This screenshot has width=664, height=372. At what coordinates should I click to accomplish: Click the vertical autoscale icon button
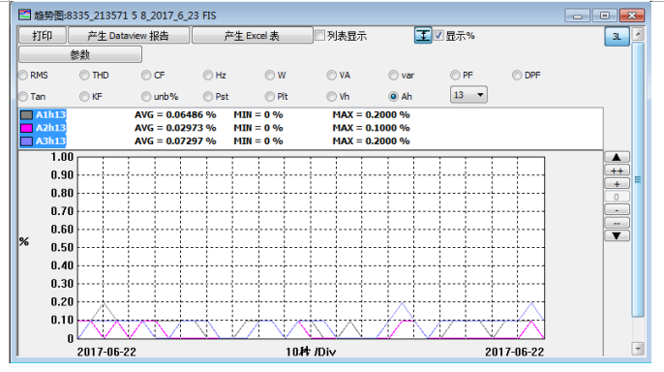click(x=423, y=36)
